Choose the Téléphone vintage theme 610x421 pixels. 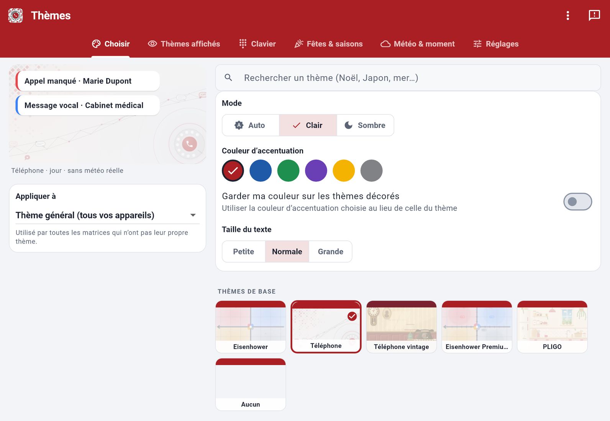click(x=402, y=327)
